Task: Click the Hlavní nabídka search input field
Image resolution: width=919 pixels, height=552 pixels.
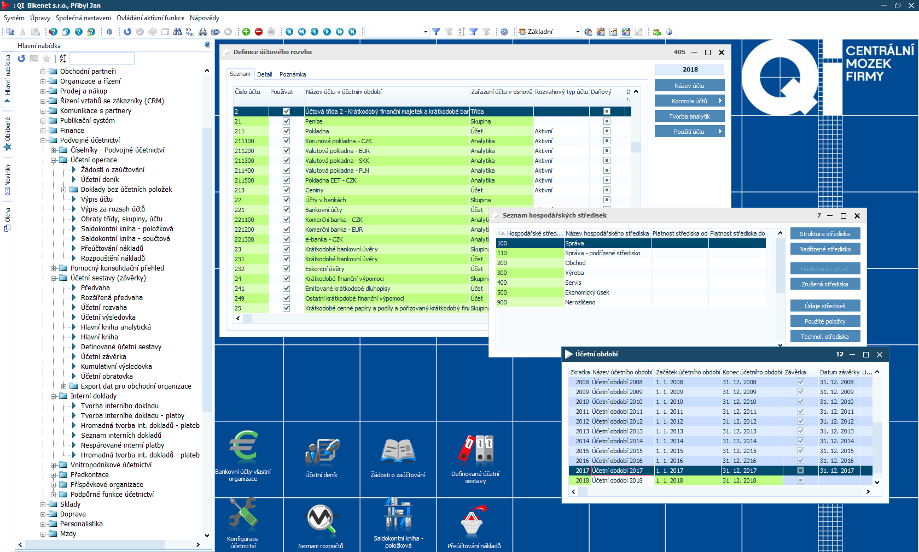Action: point(102,58)
